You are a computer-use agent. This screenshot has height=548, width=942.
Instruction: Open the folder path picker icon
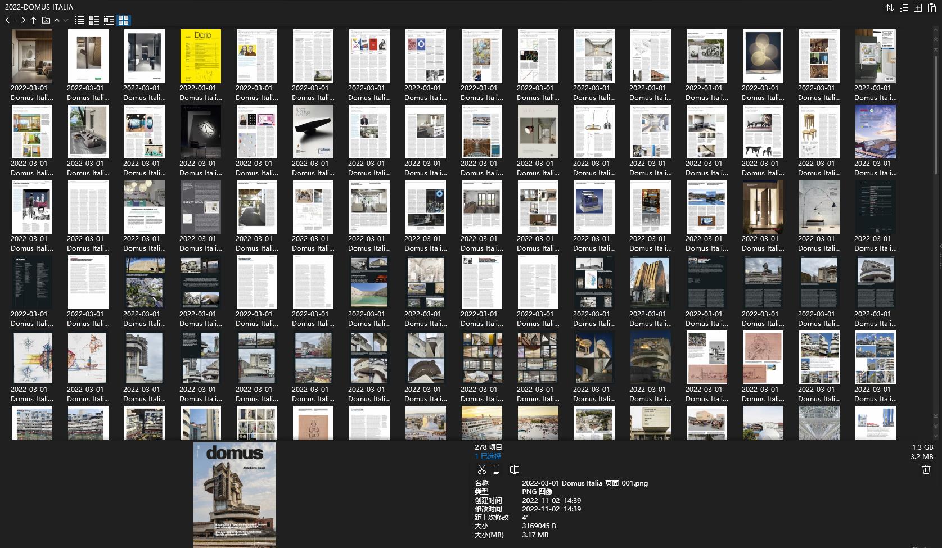(x=46, y=20)
